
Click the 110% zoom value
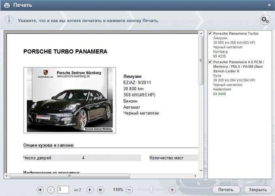click(118, 190)
